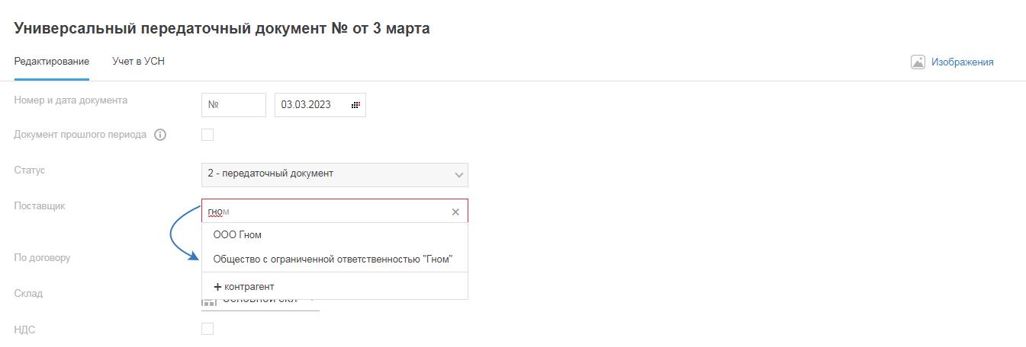Open the Изображения link
Image resolution: width=1026 pixels, height=347 pixels.
962,62
